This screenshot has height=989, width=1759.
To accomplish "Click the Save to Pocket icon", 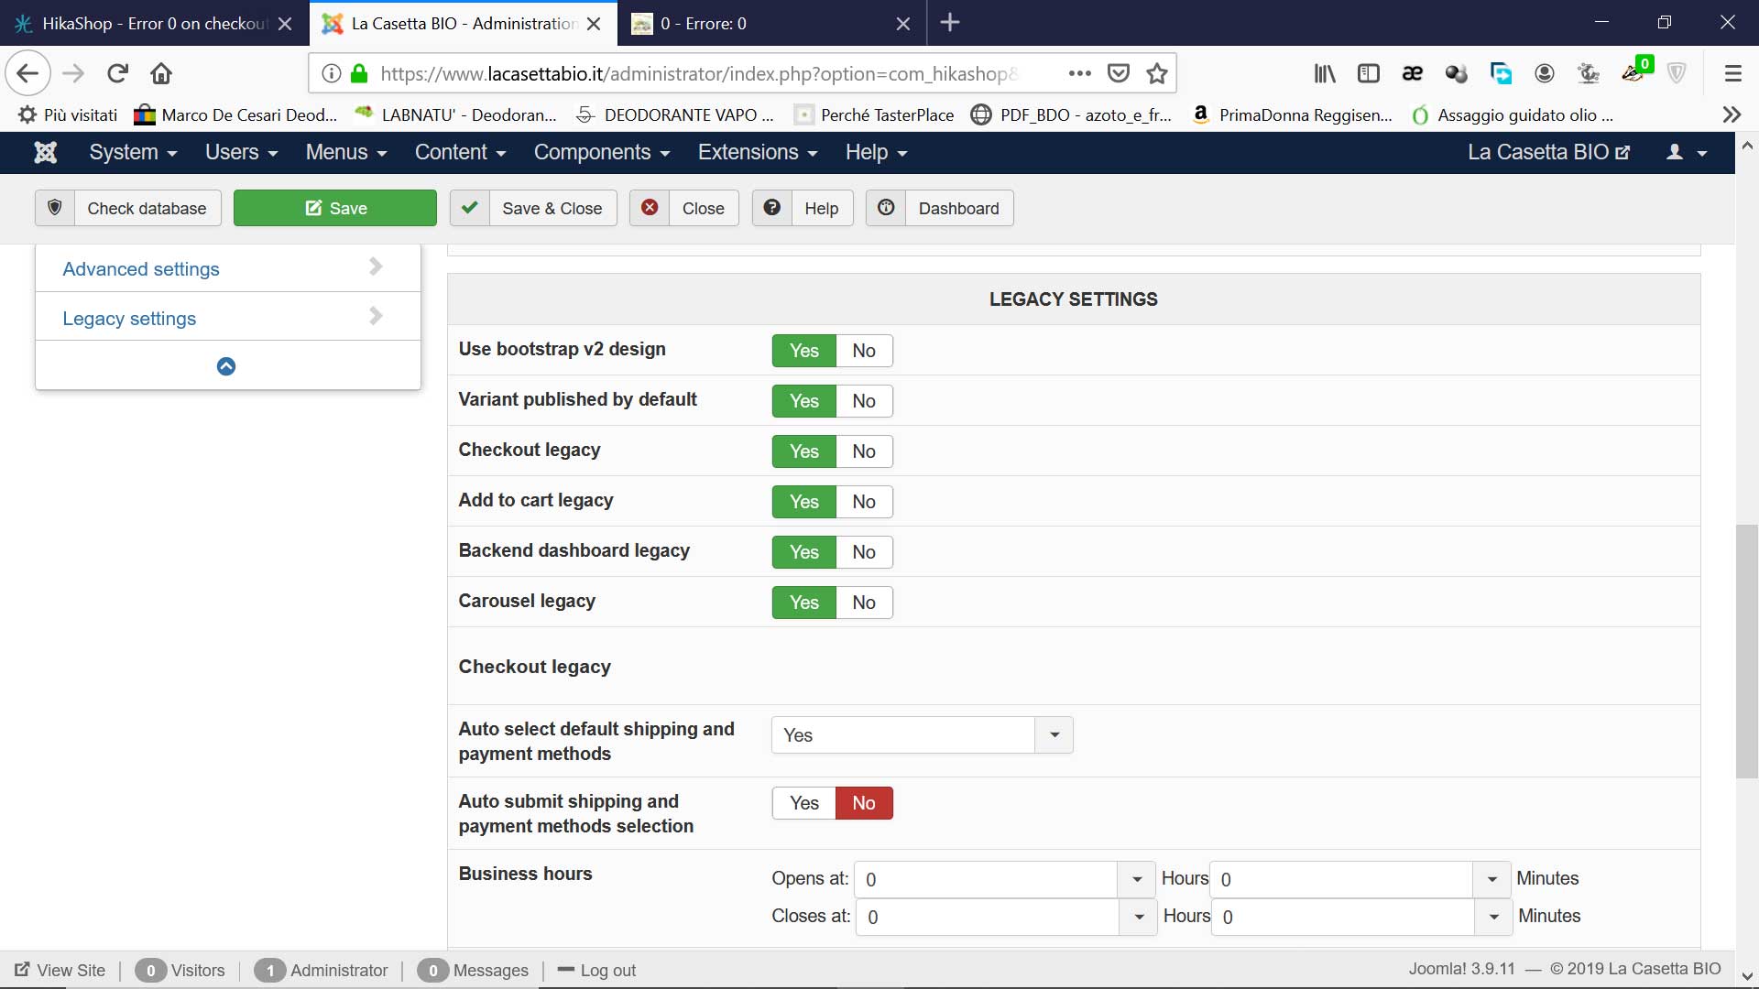I will pos(1119,73).
